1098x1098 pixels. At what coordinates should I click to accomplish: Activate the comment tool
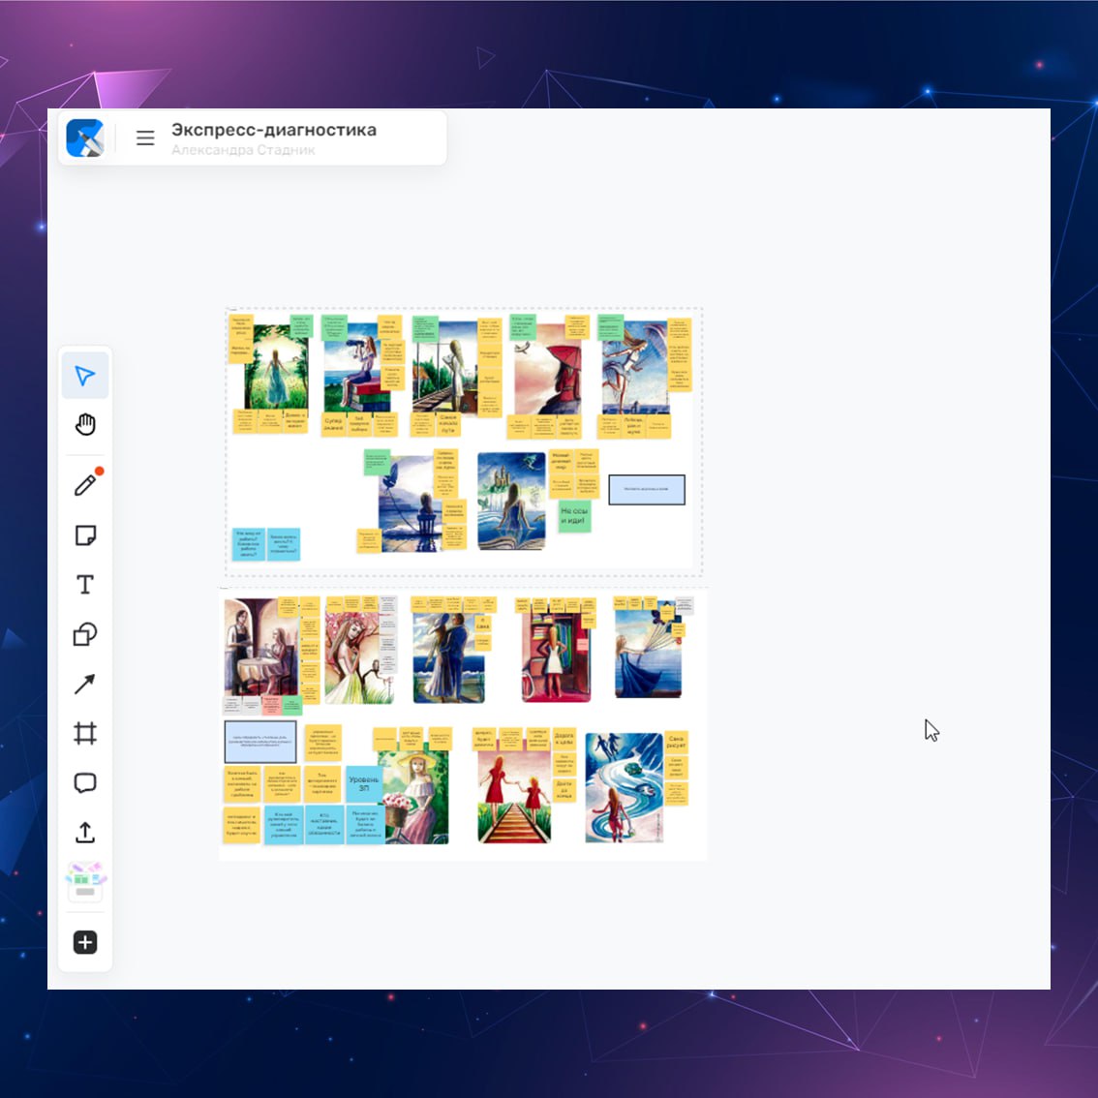(x=85, y=782)
